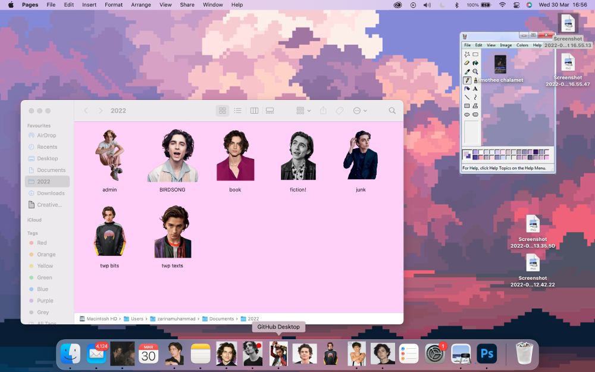Click Documents in the Finder path bar
Screen dimensions: 595x372
221,319
